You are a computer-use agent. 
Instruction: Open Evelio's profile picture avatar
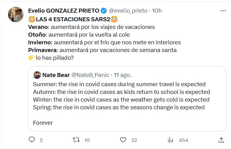(x=15, y=14)
